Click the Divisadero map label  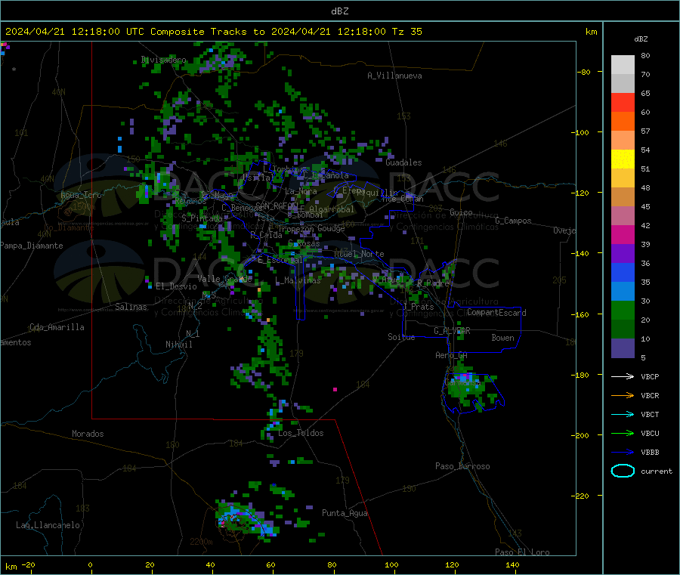(163, 60)
